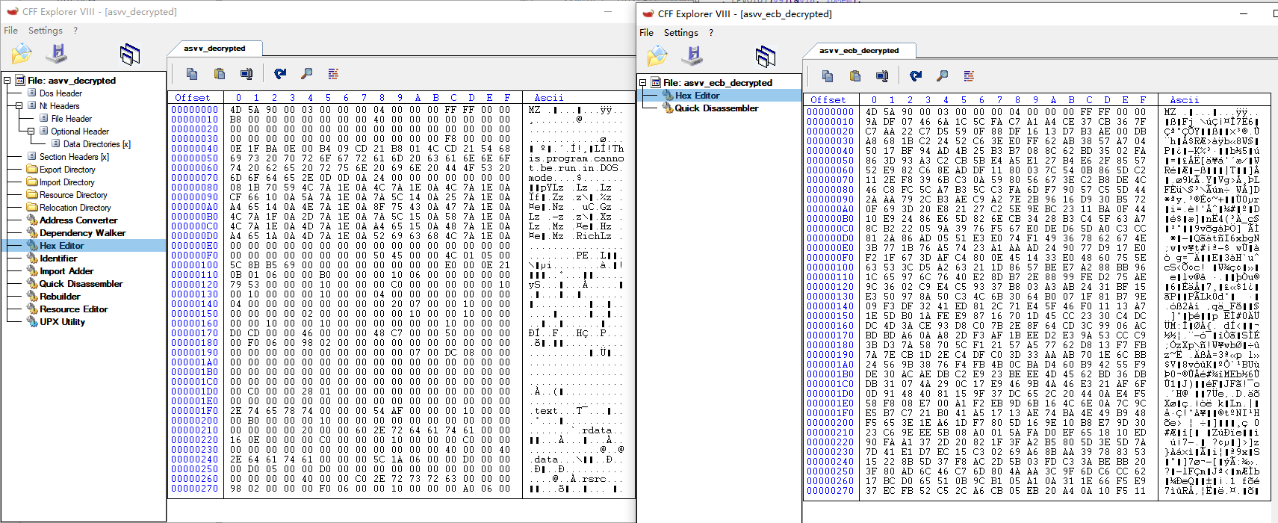Click the select-block icon in right hex editor toolbar
Image resolution: width=1278 pixels, height=523 pixels.
(x=882, y=76)
